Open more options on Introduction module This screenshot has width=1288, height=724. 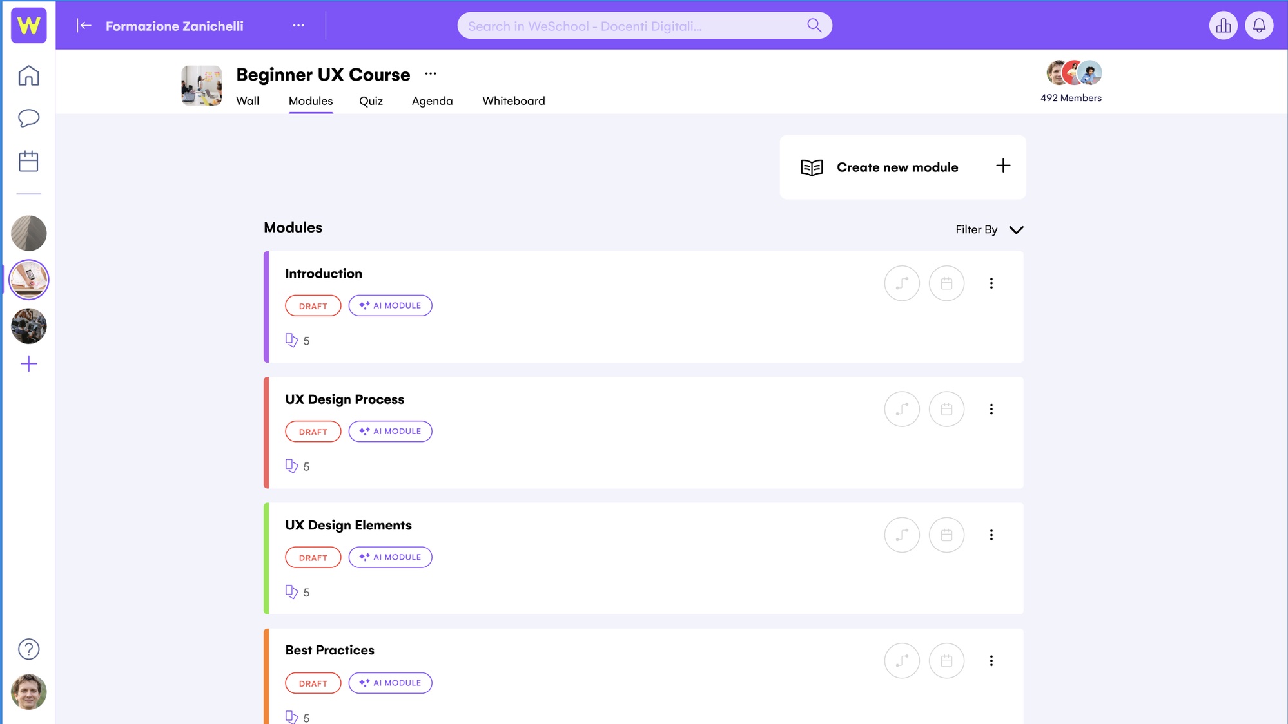point(991,283)
